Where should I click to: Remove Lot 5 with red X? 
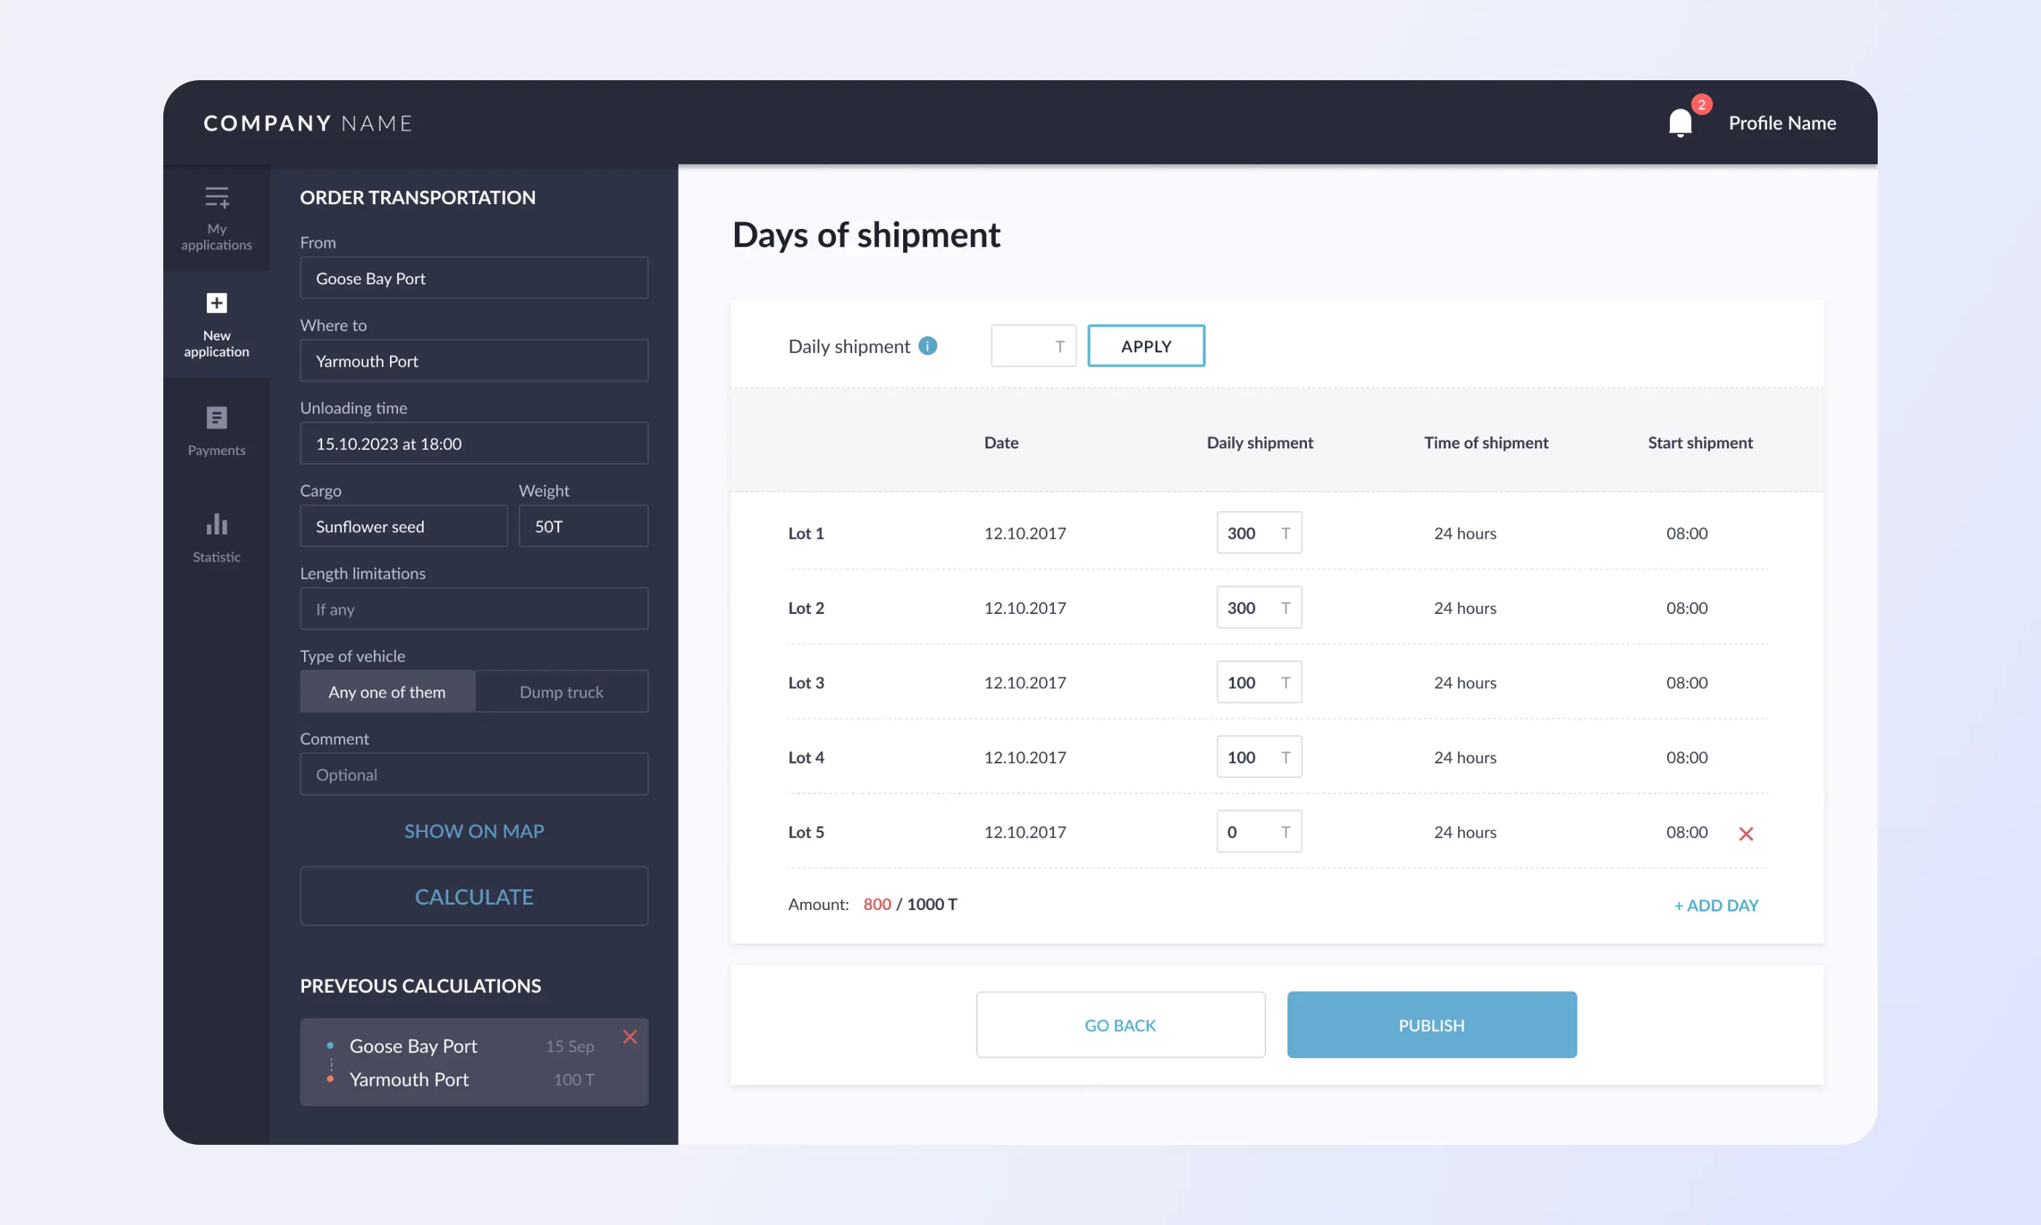(x=1746, y=833)
